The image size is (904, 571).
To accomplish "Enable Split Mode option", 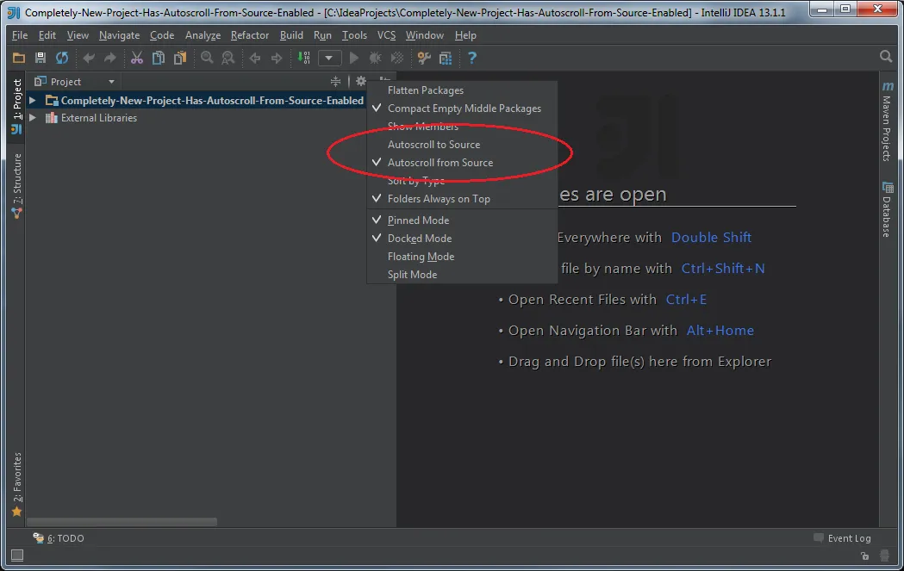I will [x=462, y=275].
